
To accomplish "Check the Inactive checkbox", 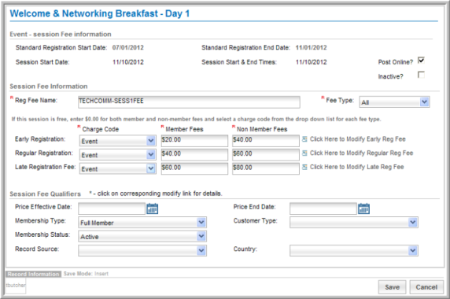I will pos(421,76).
